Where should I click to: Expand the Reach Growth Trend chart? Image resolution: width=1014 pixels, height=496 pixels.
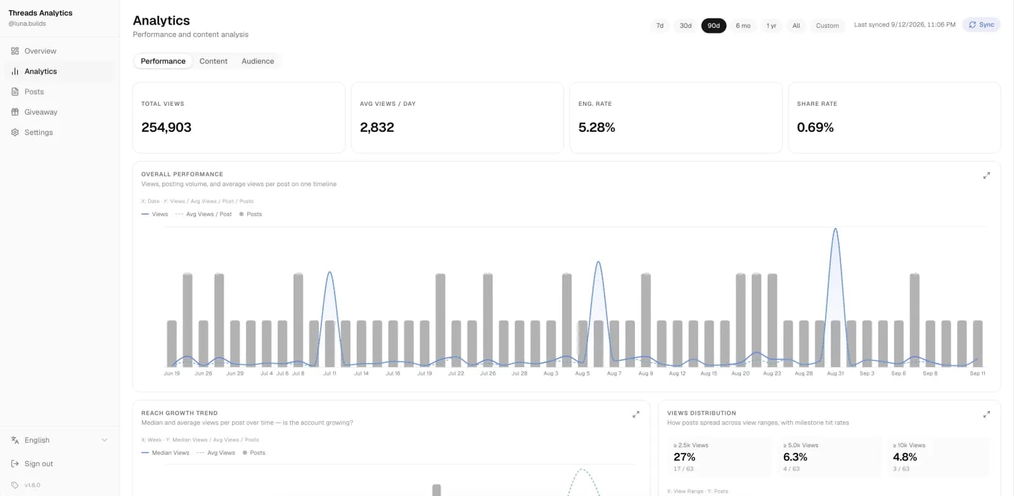[x=636, y=414]
